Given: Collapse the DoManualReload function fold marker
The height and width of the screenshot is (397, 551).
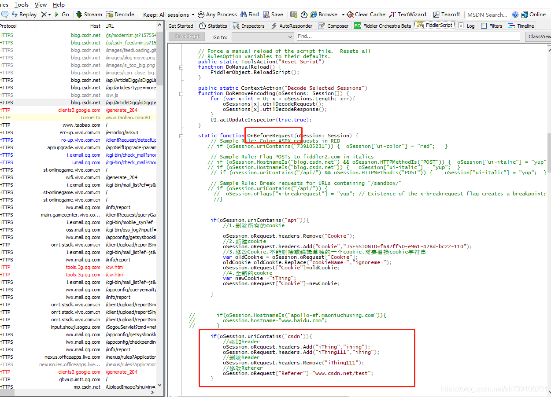Looking at the screenshot, I should tap(181, 67).
